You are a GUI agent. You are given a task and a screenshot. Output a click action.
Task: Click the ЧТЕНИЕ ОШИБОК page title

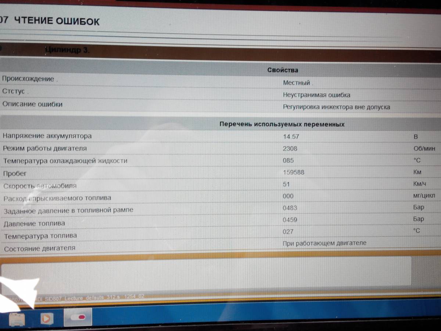click(x=57, y=22)
